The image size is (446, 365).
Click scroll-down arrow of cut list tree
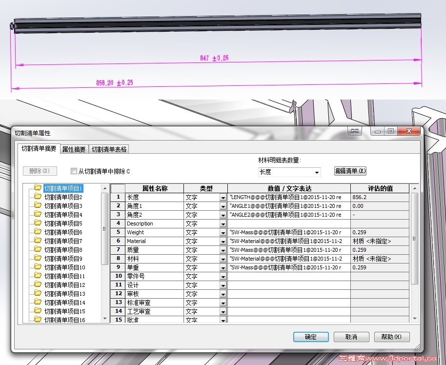coord(105,319)
